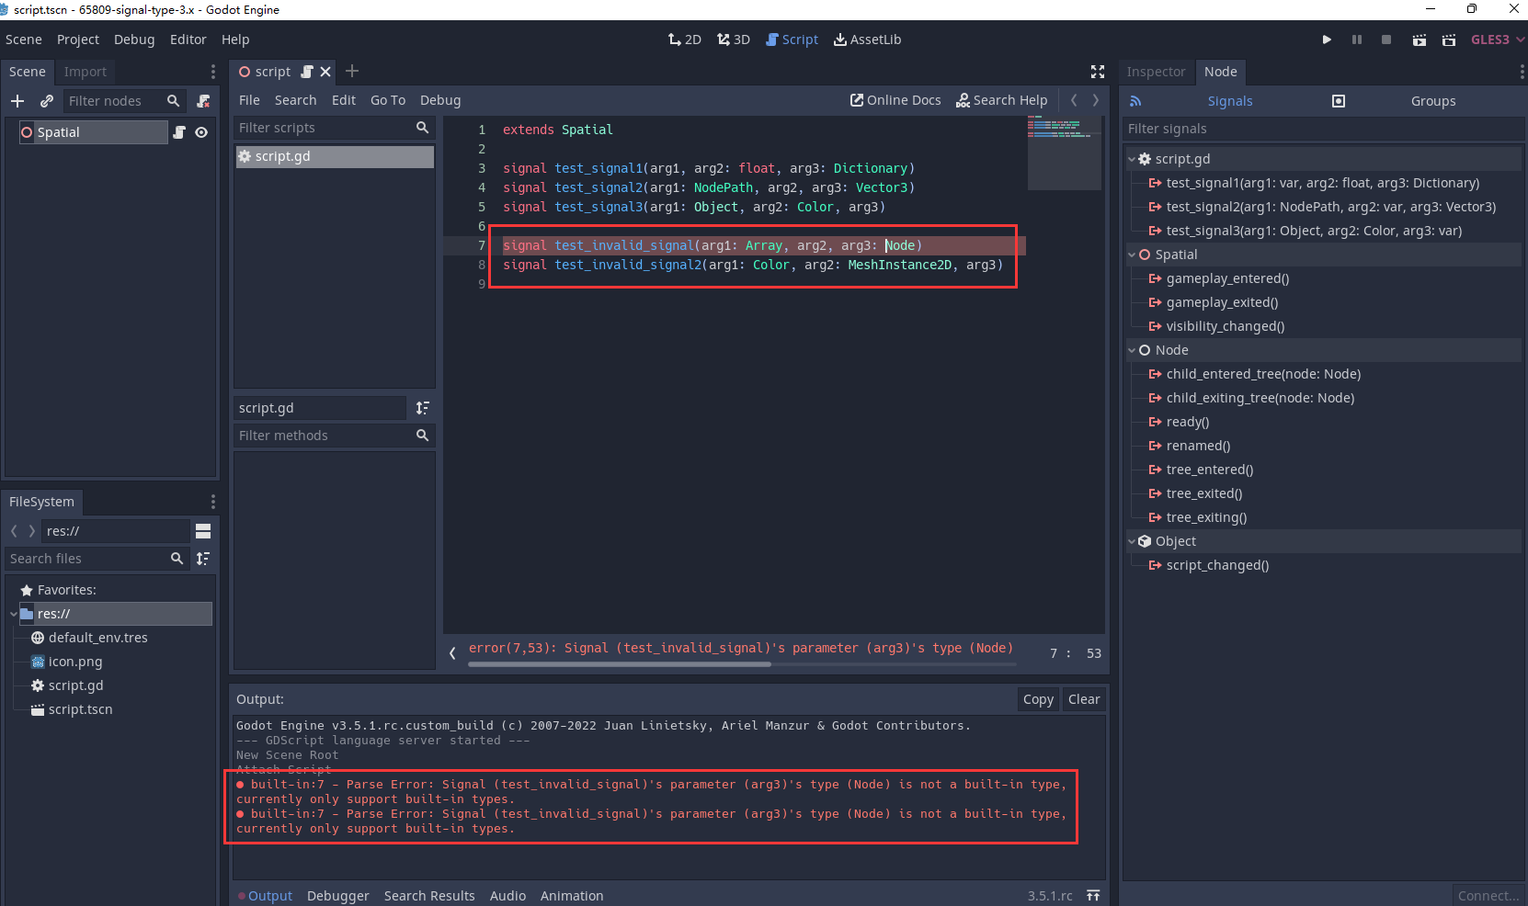Collapse Object signals group
Image resolution: width=1528 pixels, height=906 pixels.
tap(1132, 541)
